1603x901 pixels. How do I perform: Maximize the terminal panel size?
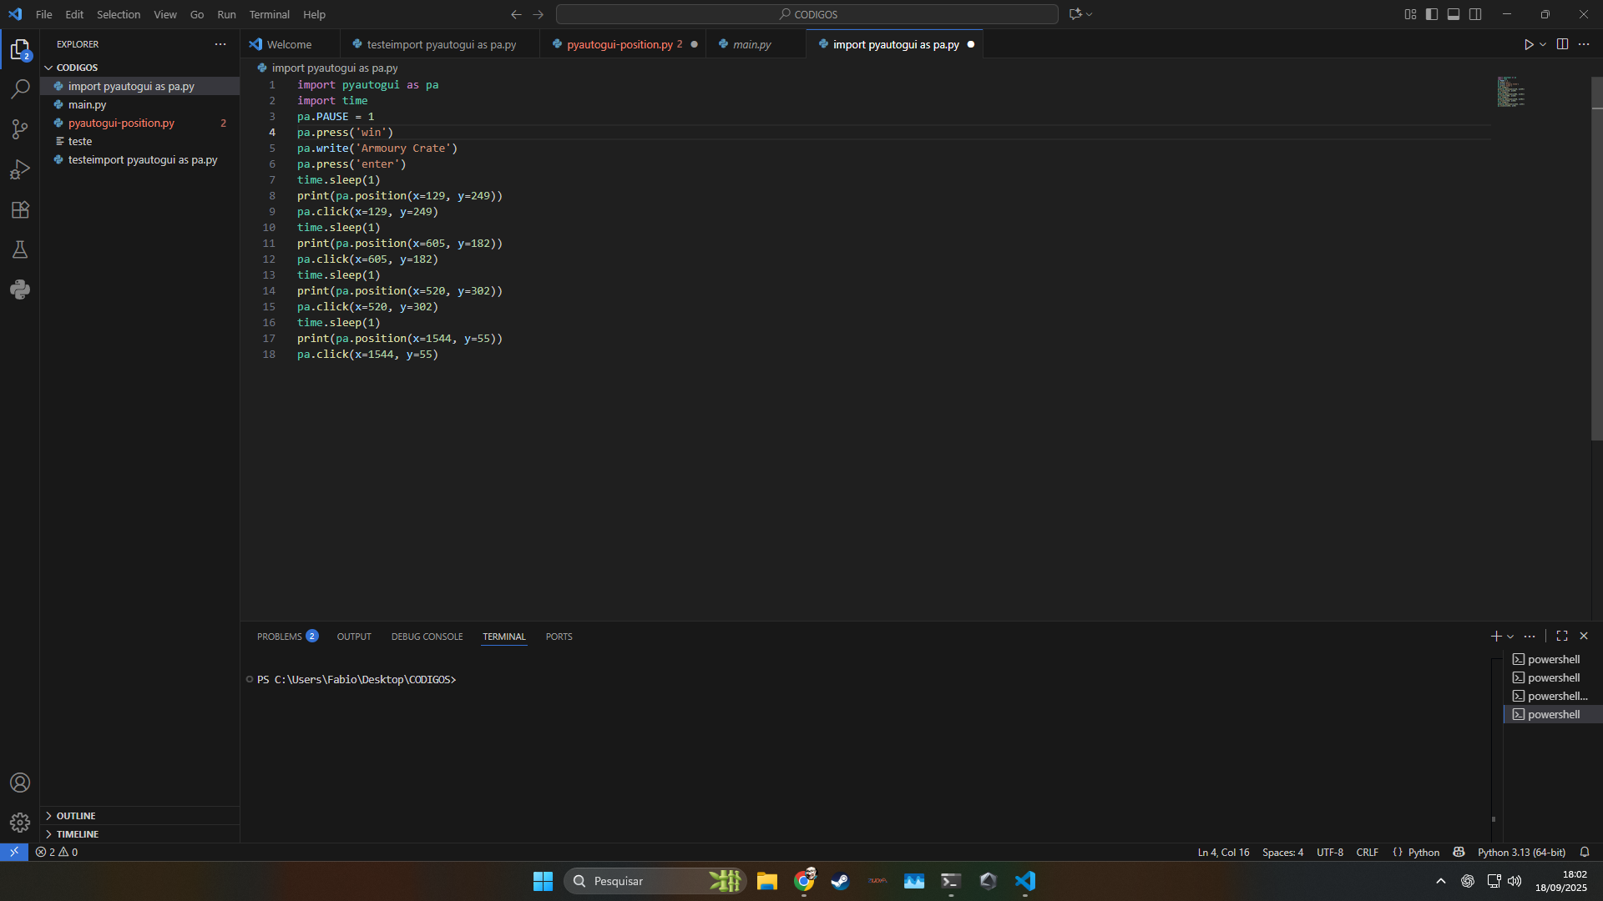1562,637
